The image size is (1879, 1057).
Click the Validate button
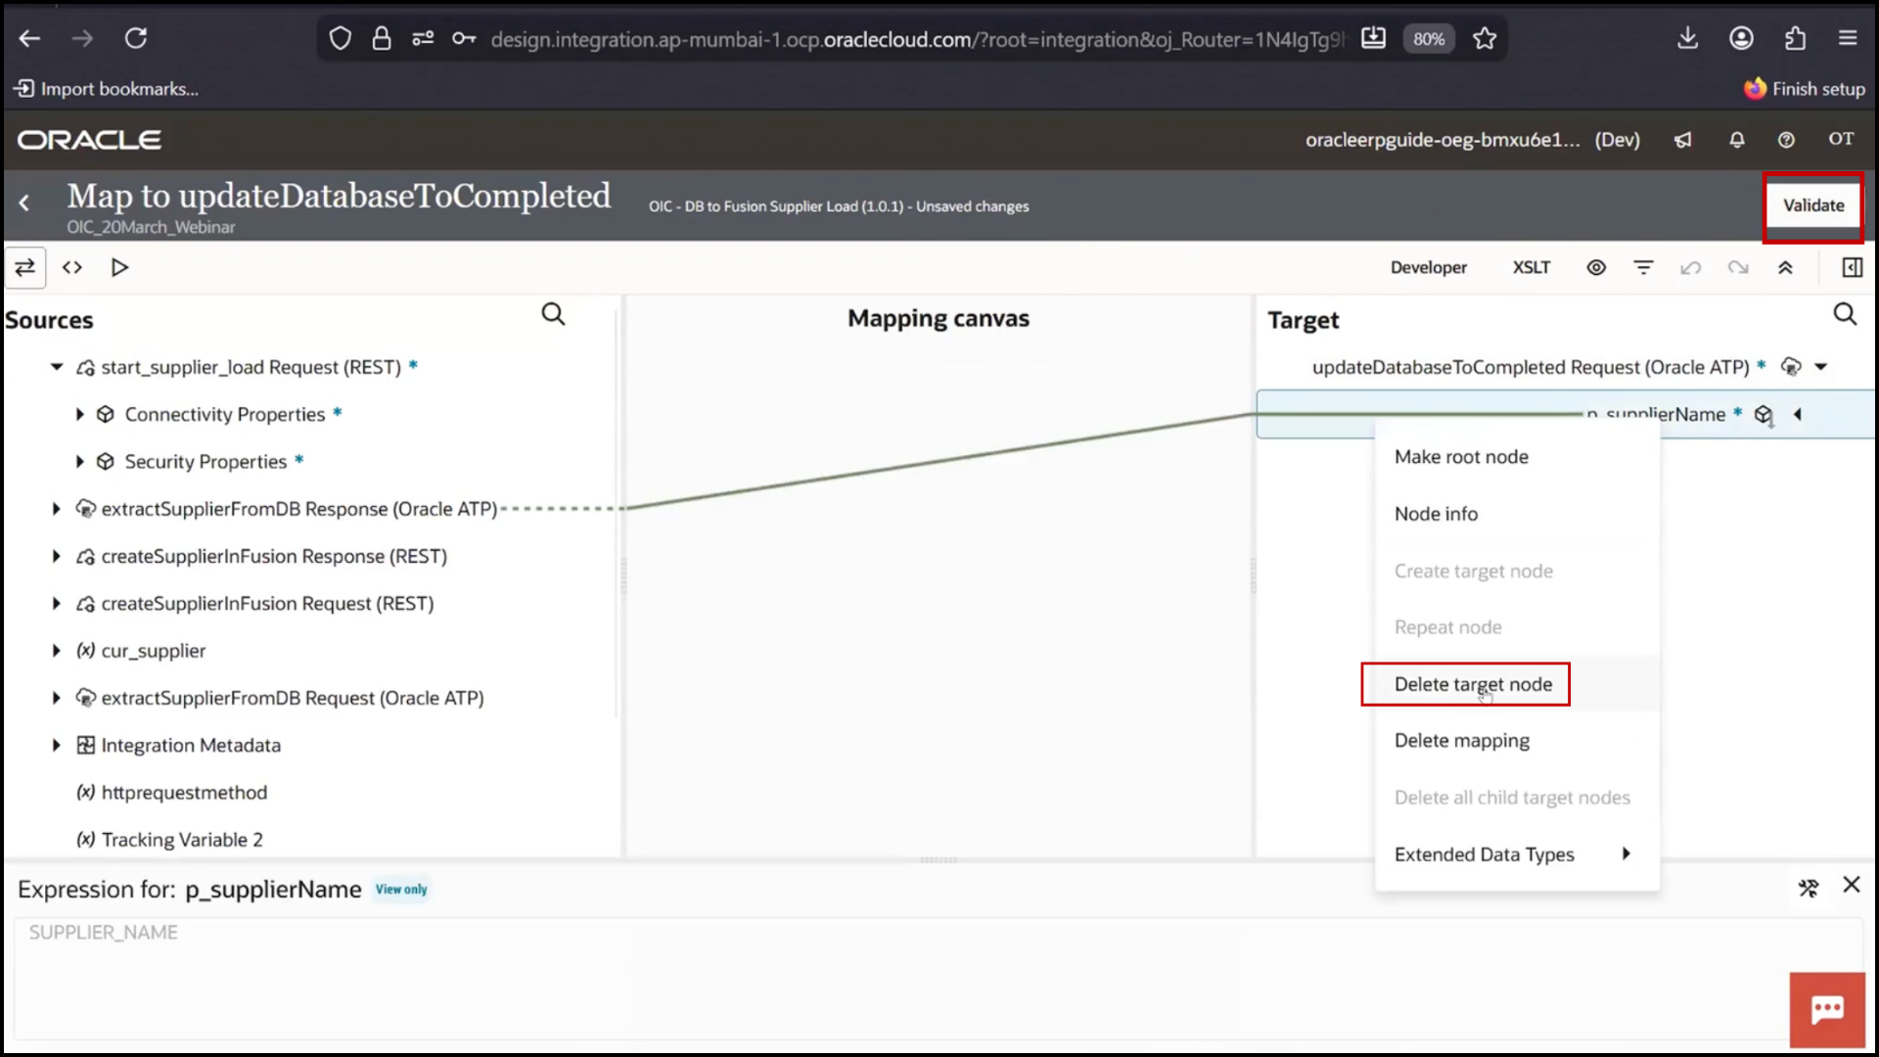coord(1813,206)
